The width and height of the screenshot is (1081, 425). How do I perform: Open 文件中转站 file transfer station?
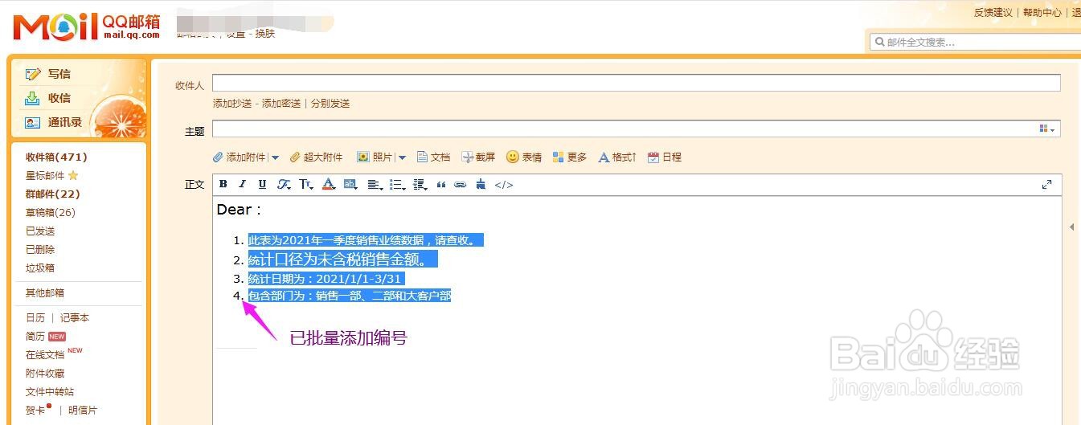click(x=50, y=392)
